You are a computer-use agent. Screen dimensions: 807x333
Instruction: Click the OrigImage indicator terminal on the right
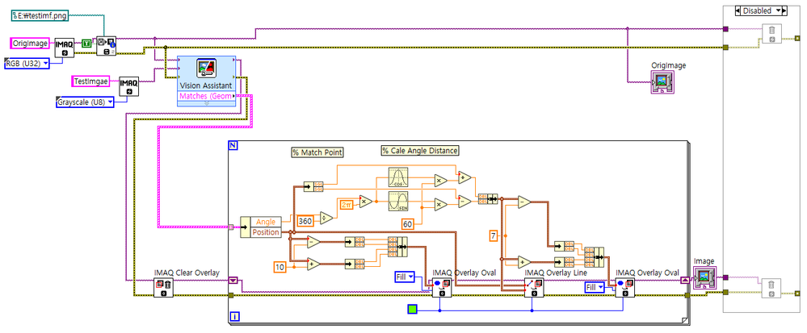662,81
